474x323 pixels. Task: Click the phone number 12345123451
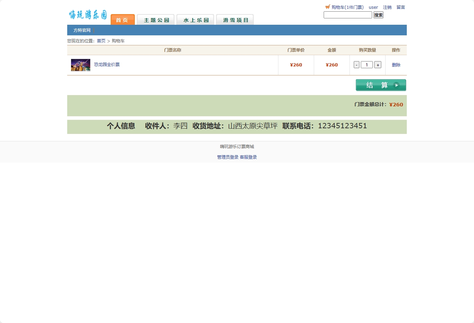[x=342, y=126]
